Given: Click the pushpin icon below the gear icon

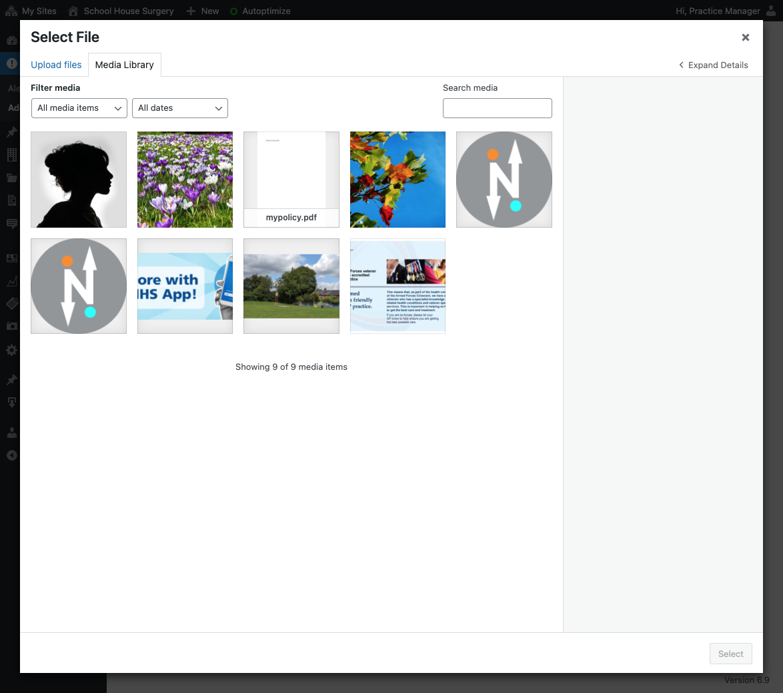Looking at the screenshot, I should [11, 379].
